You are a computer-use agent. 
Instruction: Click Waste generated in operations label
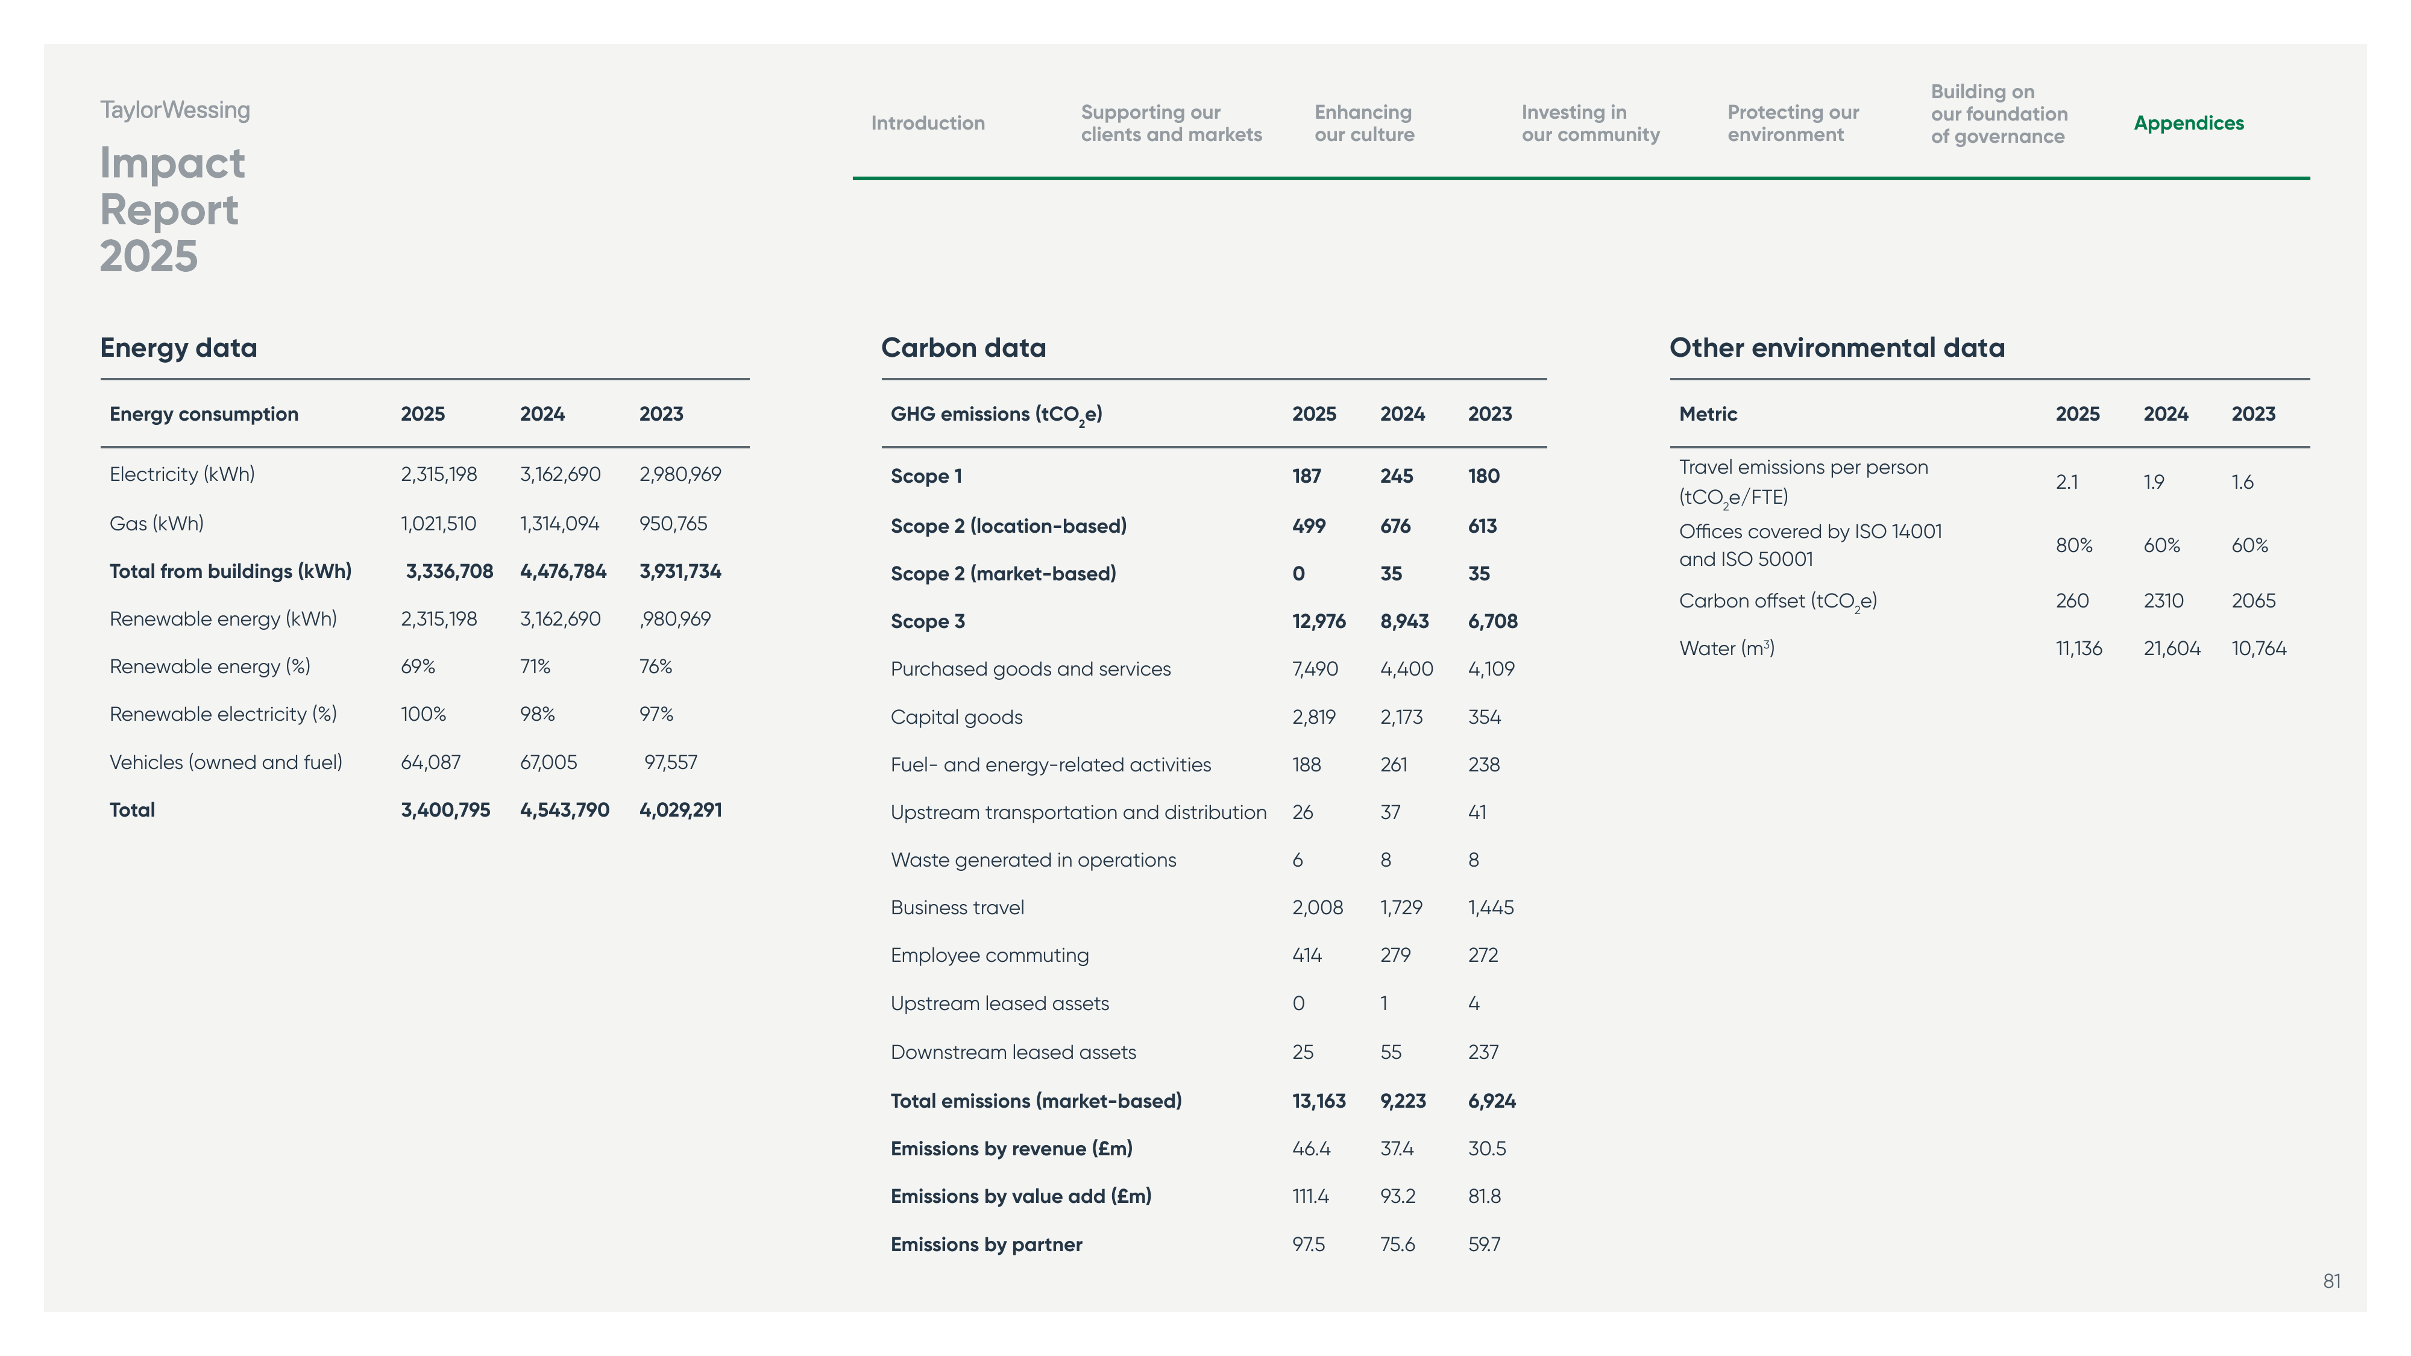(1033, 860)
